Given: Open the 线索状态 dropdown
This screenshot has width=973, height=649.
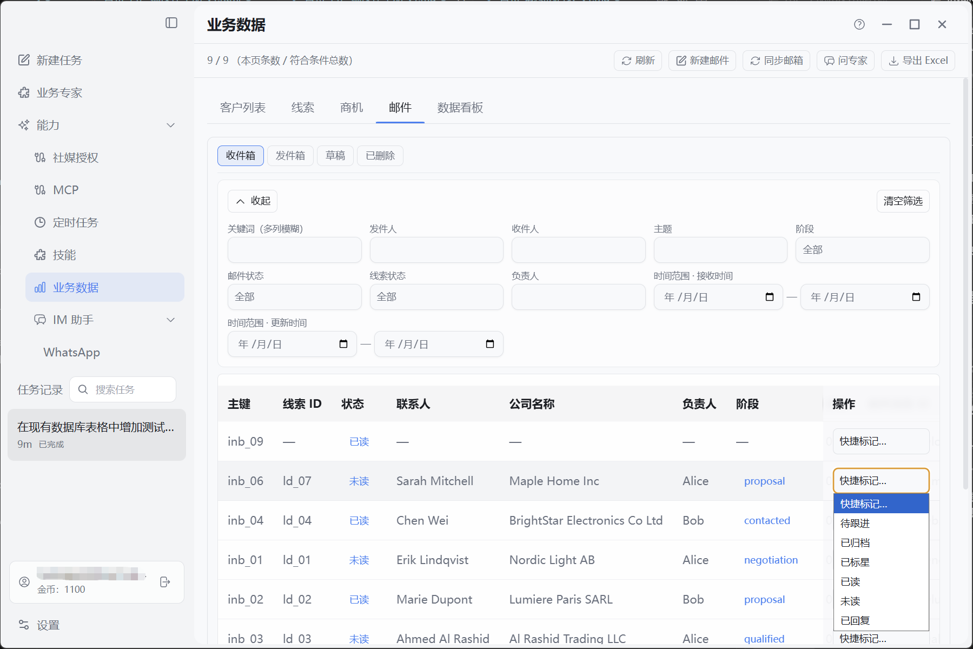Looking at the screenshot, I should pyautogui.click(x=436, y=297).
